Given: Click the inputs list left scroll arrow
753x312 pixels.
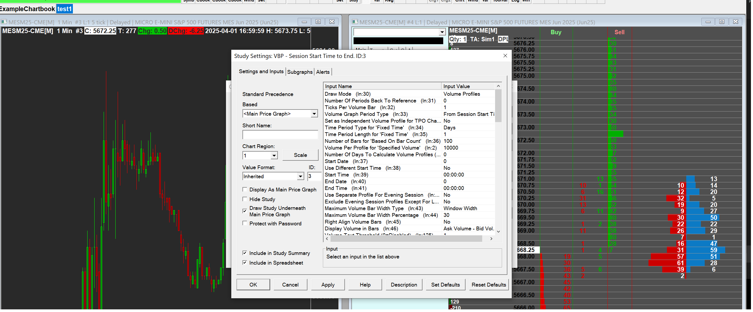Looking at the screenshot, I should click(327, 239).
